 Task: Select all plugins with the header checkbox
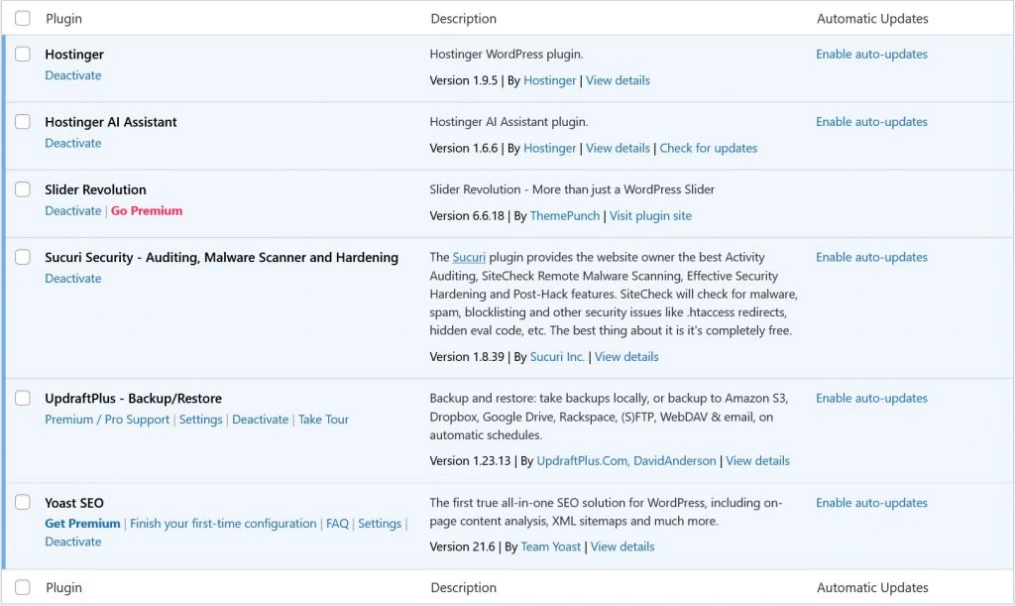(23, 18)
